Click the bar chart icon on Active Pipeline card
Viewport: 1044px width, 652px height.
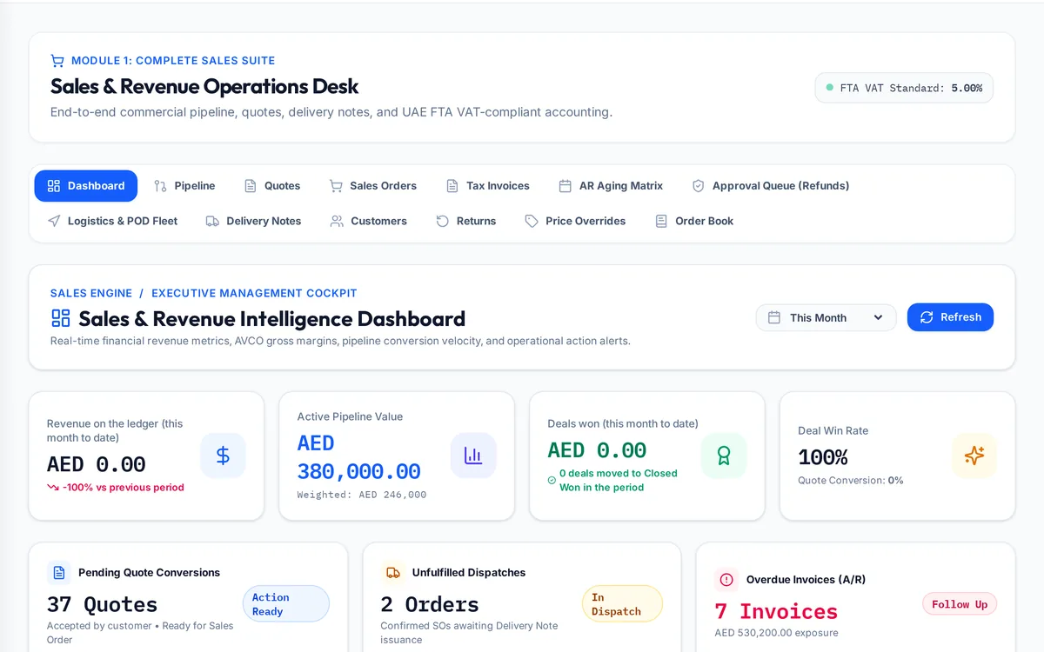[x=473, y=456]
